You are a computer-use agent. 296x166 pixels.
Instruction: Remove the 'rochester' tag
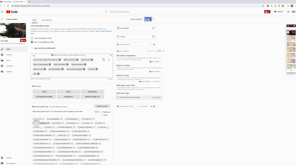click(x=96, y=69)
